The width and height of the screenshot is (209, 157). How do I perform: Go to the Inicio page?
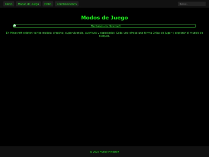9,4
